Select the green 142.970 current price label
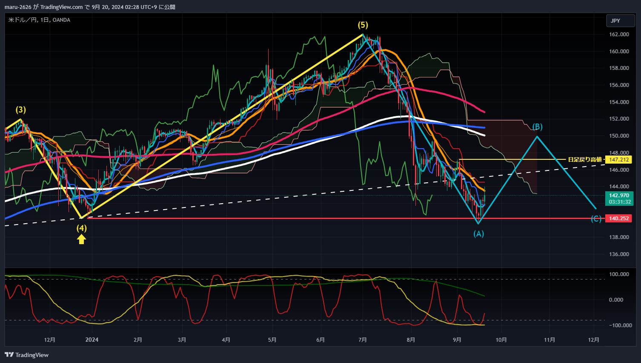Viewport: 641px width, 363px height. (619, 196)
